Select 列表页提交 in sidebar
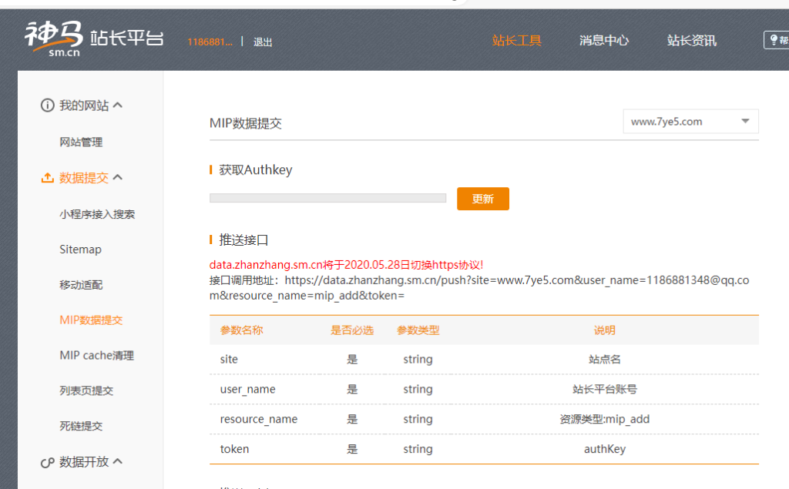789x489 pixels. tap(86, 390)
